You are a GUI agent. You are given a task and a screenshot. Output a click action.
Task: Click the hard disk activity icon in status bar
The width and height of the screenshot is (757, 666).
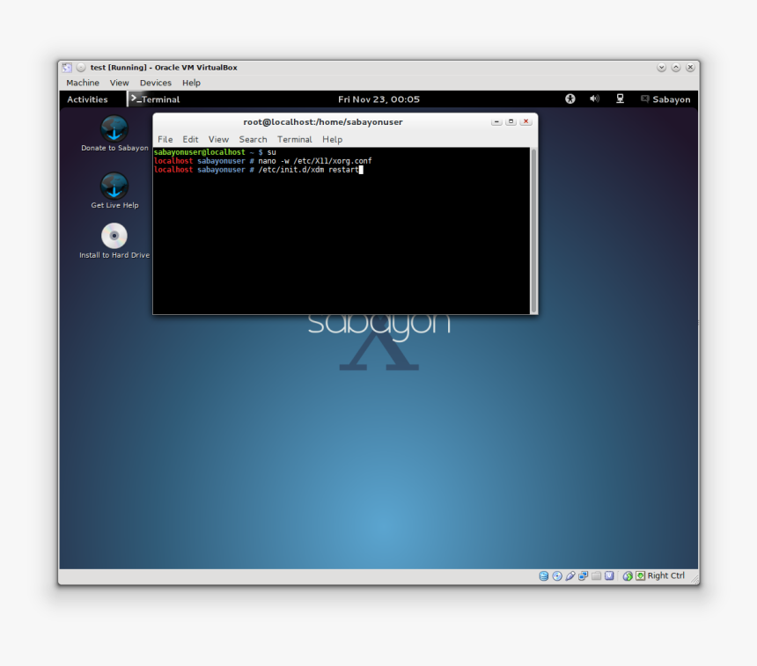tap(544, 575)
